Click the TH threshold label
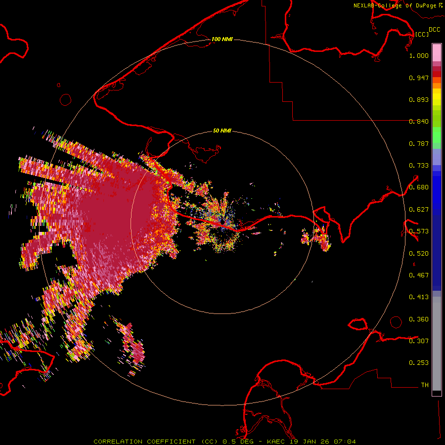Image resolution: width=445 pixels, height=445 pixels. (x=425, y=385)
